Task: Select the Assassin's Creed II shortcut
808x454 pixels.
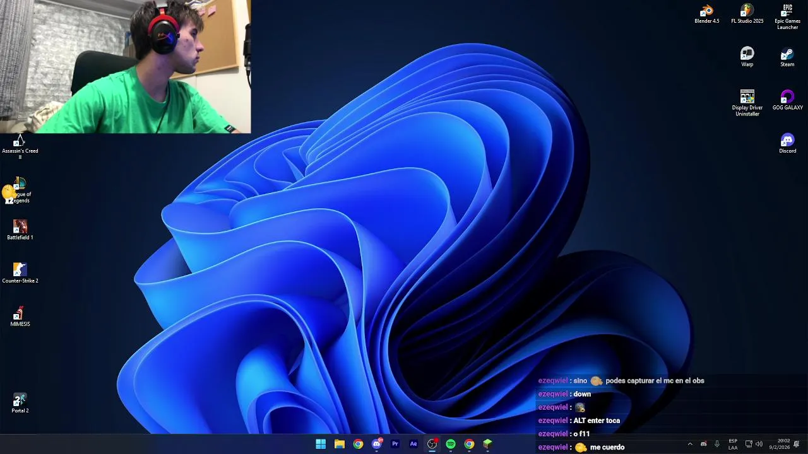Action: pos(20,146)
